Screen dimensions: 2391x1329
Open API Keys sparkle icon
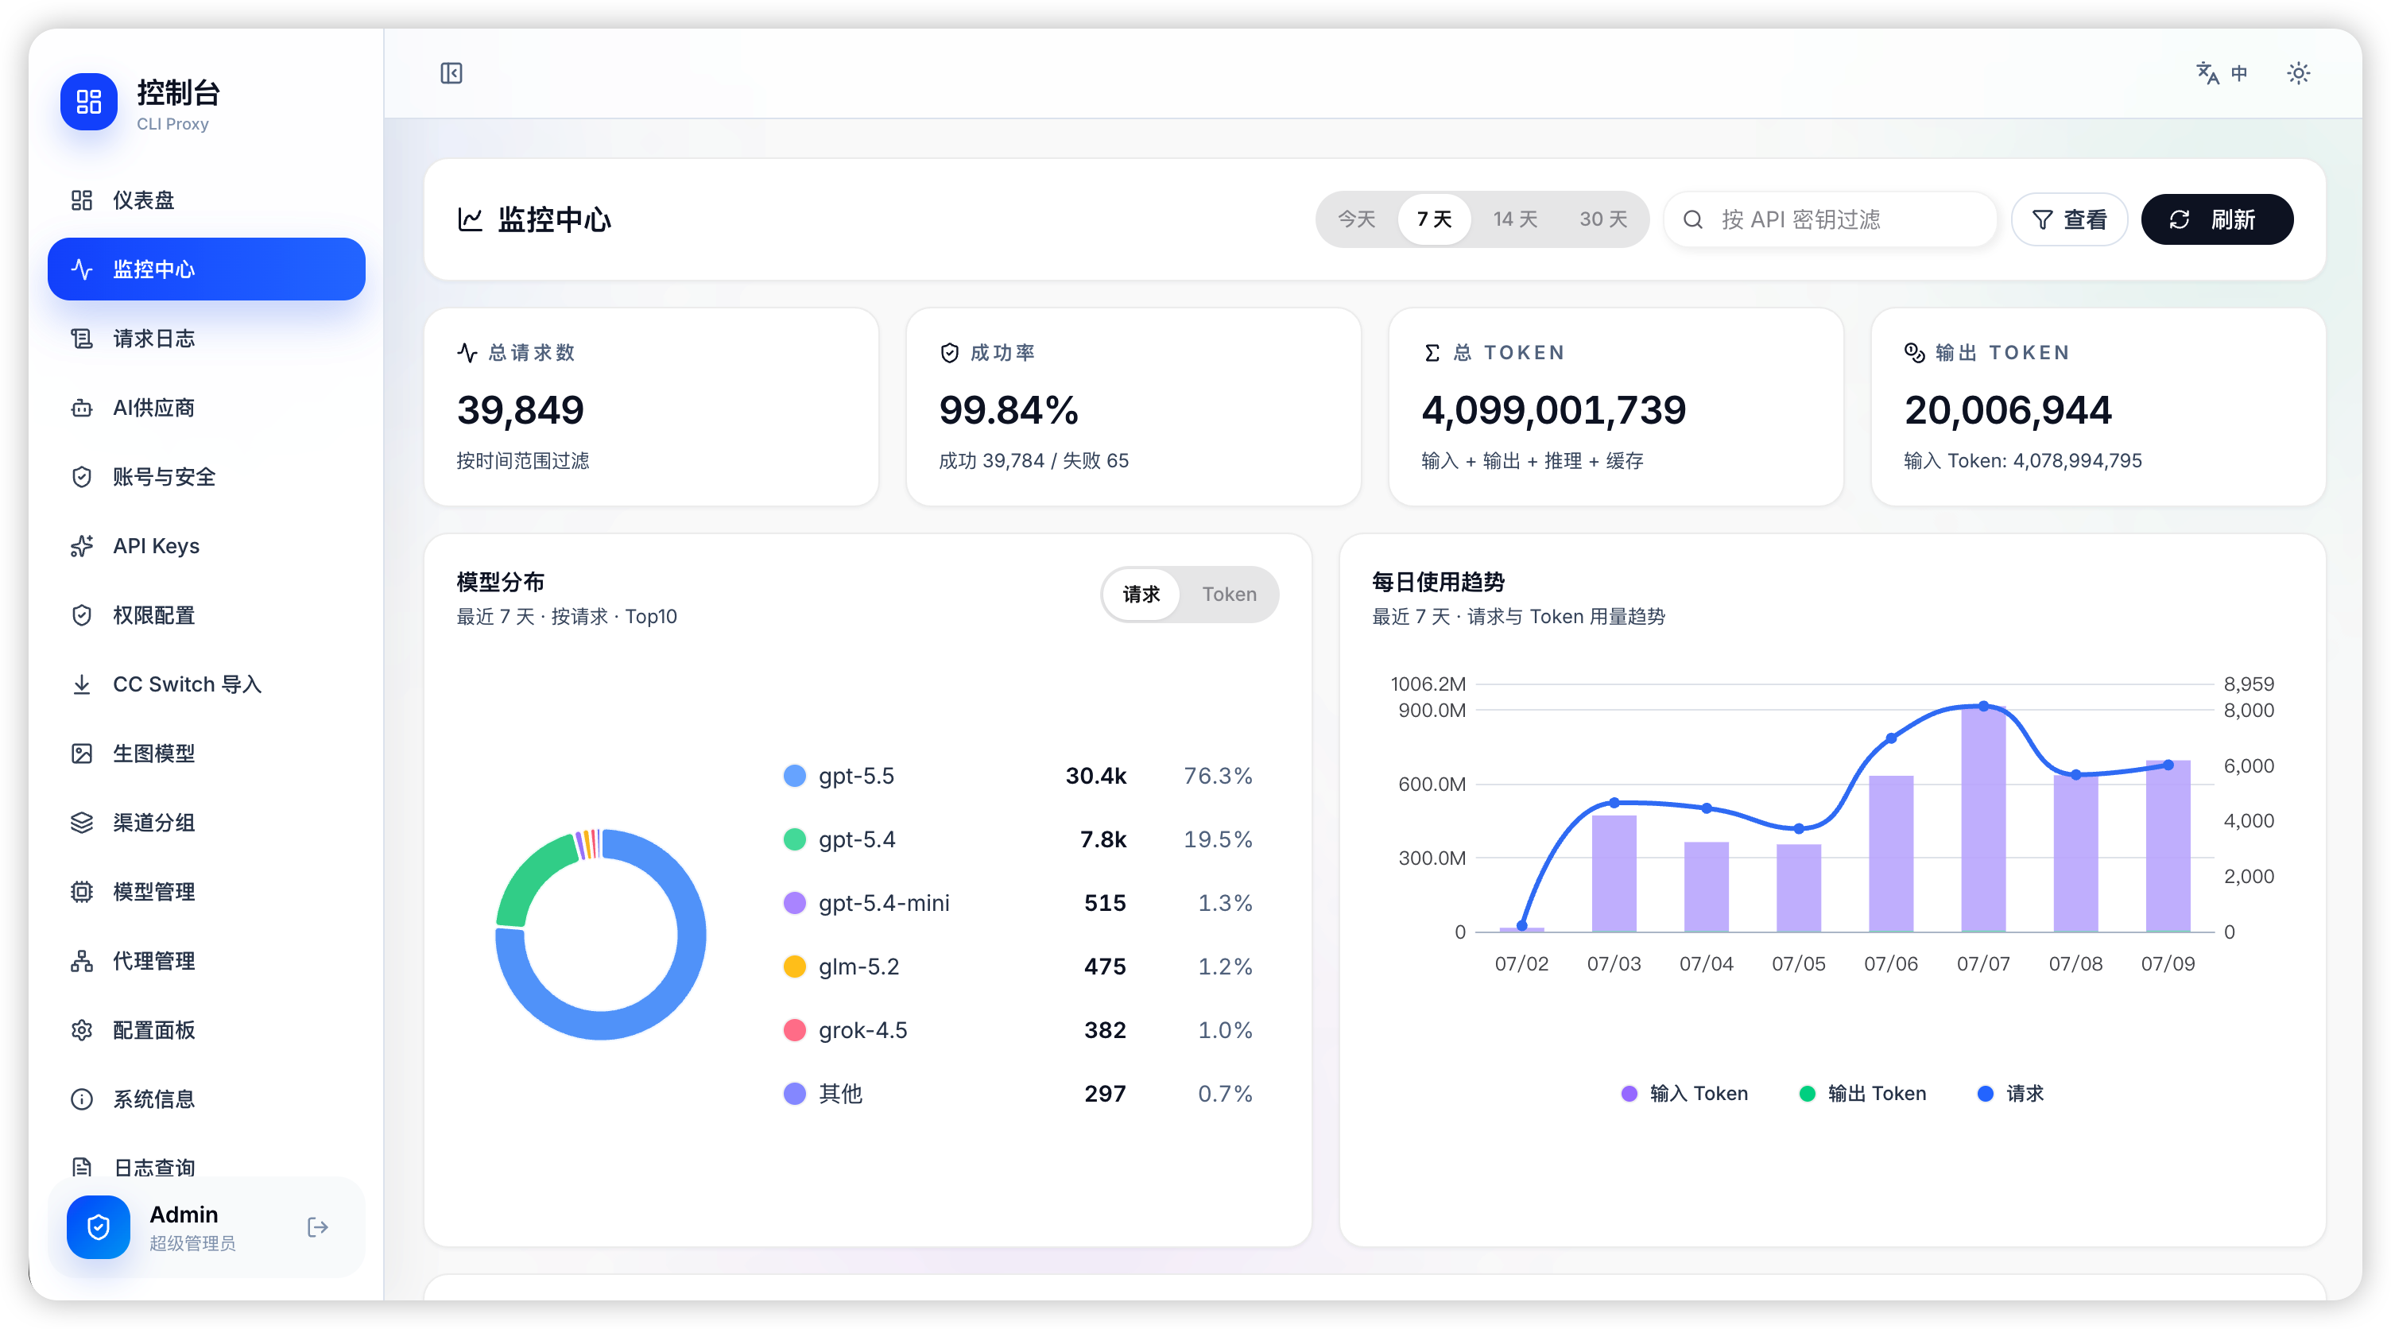pyautogui.click(x=82, y=546)
